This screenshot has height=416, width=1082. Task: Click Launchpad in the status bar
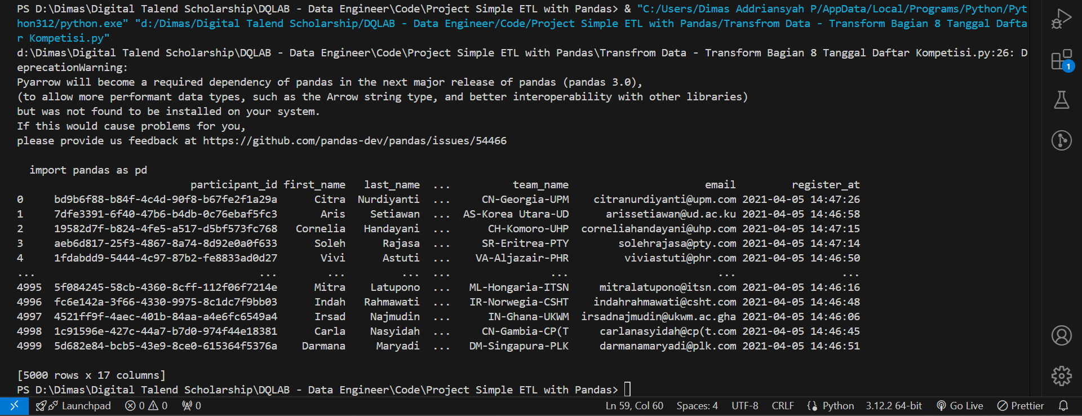74,406
